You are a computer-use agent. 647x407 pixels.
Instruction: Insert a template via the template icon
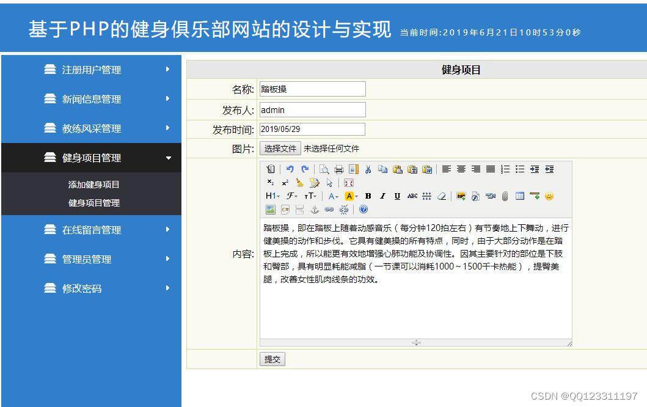pyautogui.click(x=354, y=169)
